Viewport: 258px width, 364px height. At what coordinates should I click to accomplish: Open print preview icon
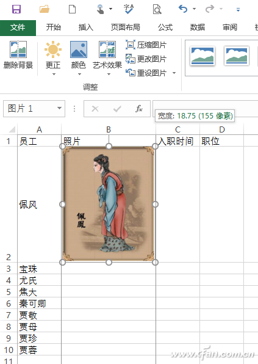click(x=157, y=9)
